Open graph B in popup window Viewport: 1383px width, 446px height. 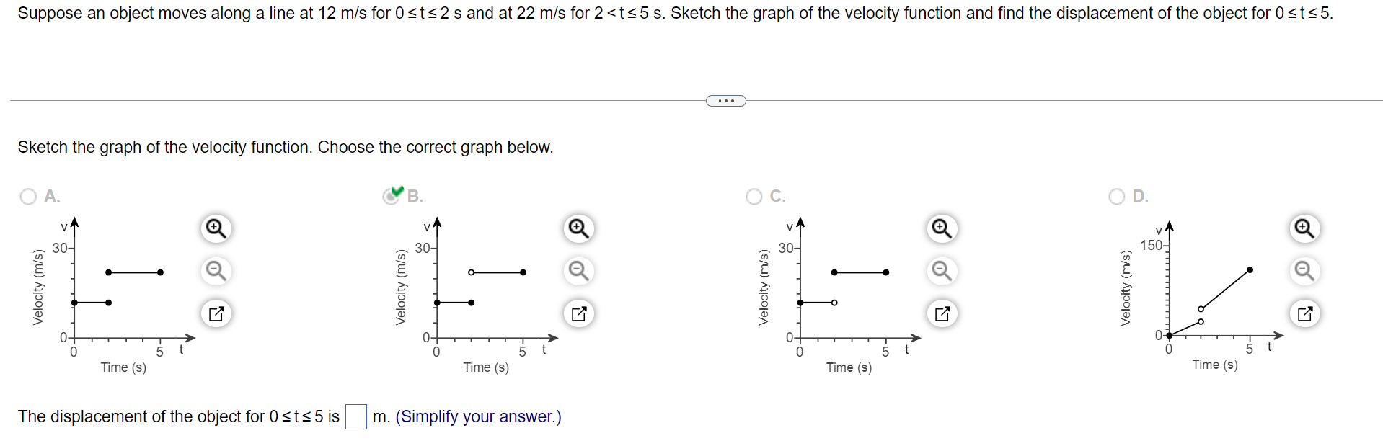coord(578,313)
